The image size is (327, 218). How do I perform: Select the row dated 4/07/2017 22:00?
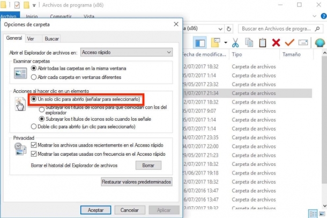tap(247, 147)
